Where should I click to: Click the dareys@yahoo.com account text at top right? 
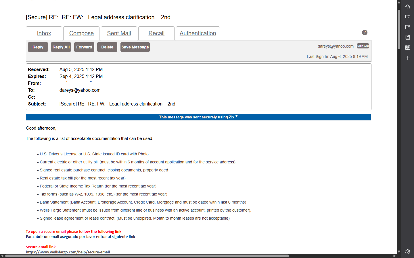pos(336,46)
